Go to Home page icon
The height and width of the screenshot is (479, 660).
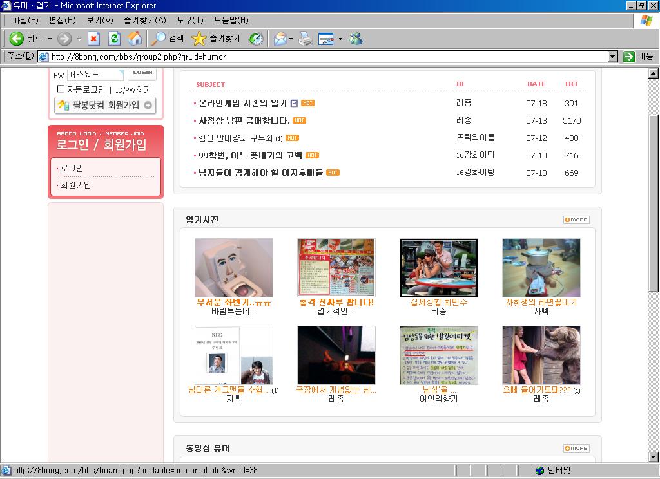click(x=135, y=39)
